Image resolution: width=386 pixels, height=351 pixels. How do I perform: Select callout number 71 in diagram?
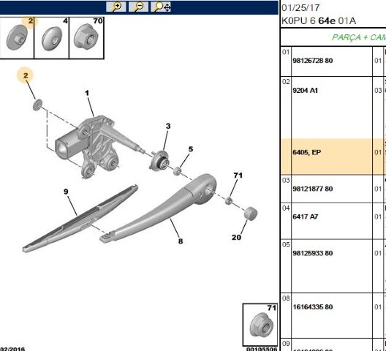point(238,175)
